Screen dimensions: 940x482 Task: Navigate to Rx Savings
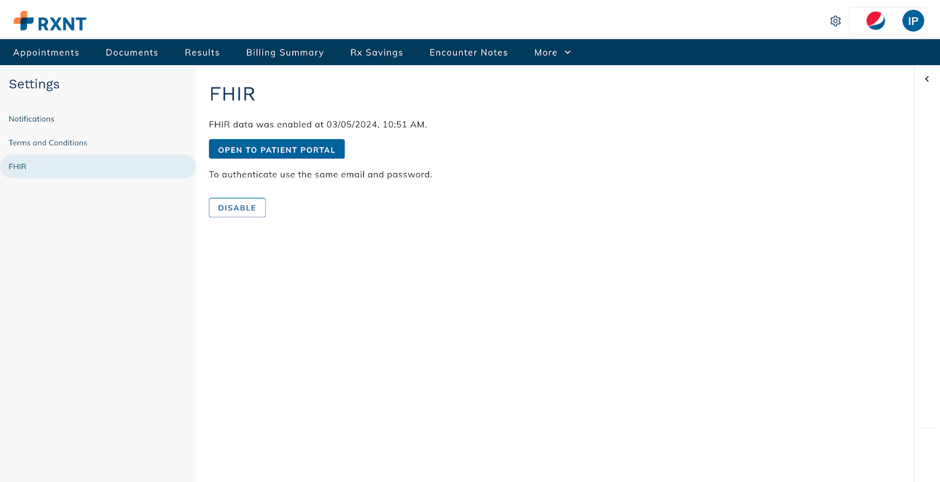click(377, 53)
